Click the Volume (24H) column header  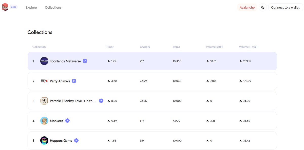[215, 47]
